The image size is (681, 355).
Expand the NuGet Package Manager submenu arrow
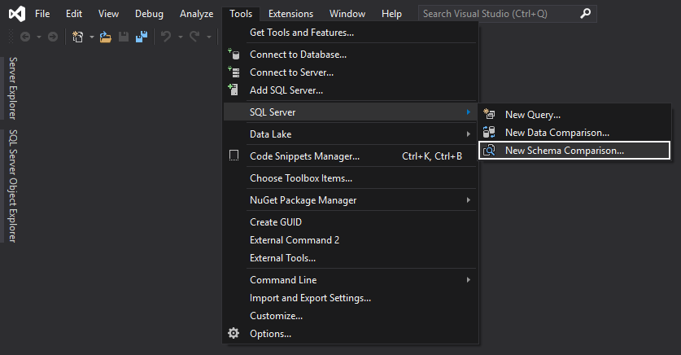point(468,199)
